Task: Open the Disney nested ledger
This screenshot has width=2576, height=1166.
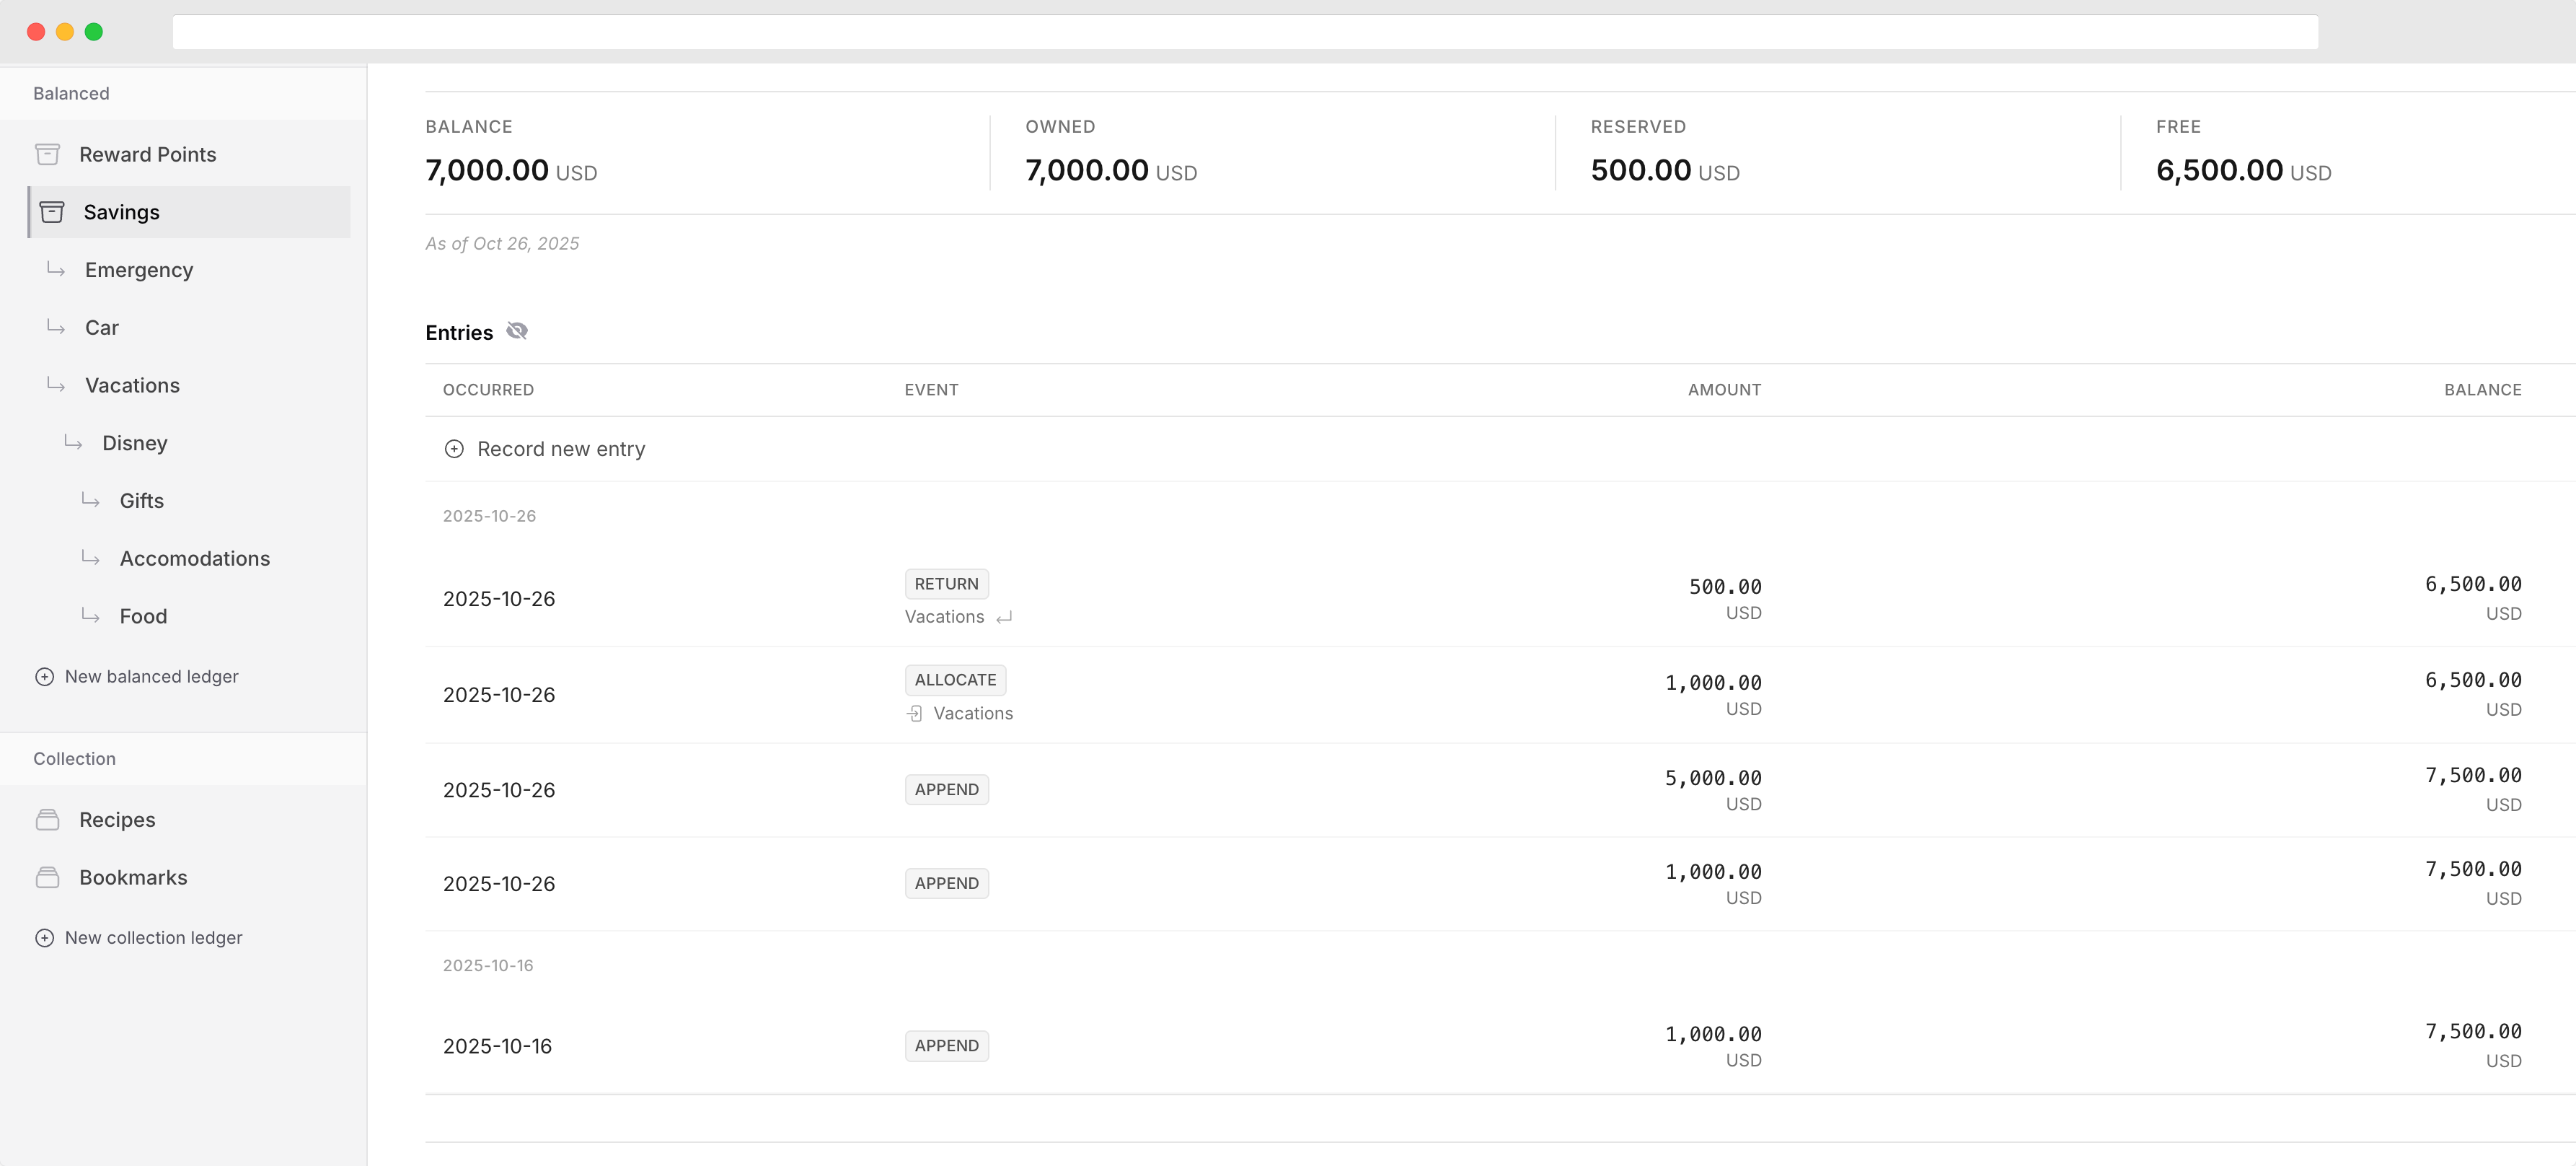Action: [x=134, y=443]
